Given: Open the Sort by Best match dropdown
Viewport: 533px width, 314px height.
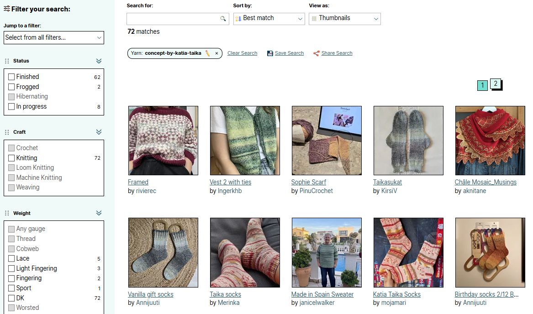Looking at the screenshot, I should [x=269, y=19].
